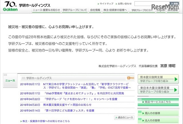183x124 pixels.
Task: Click the date 2016年04月20日
Action: click(x=30, y=105)
